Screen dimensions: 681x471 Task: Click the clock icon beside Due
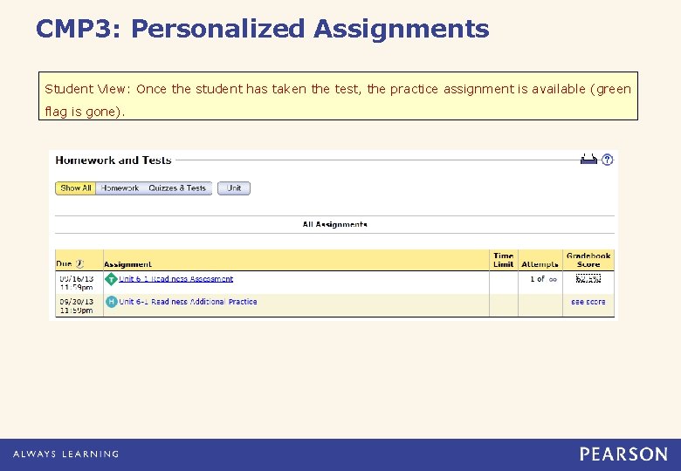tap(79, 264)
